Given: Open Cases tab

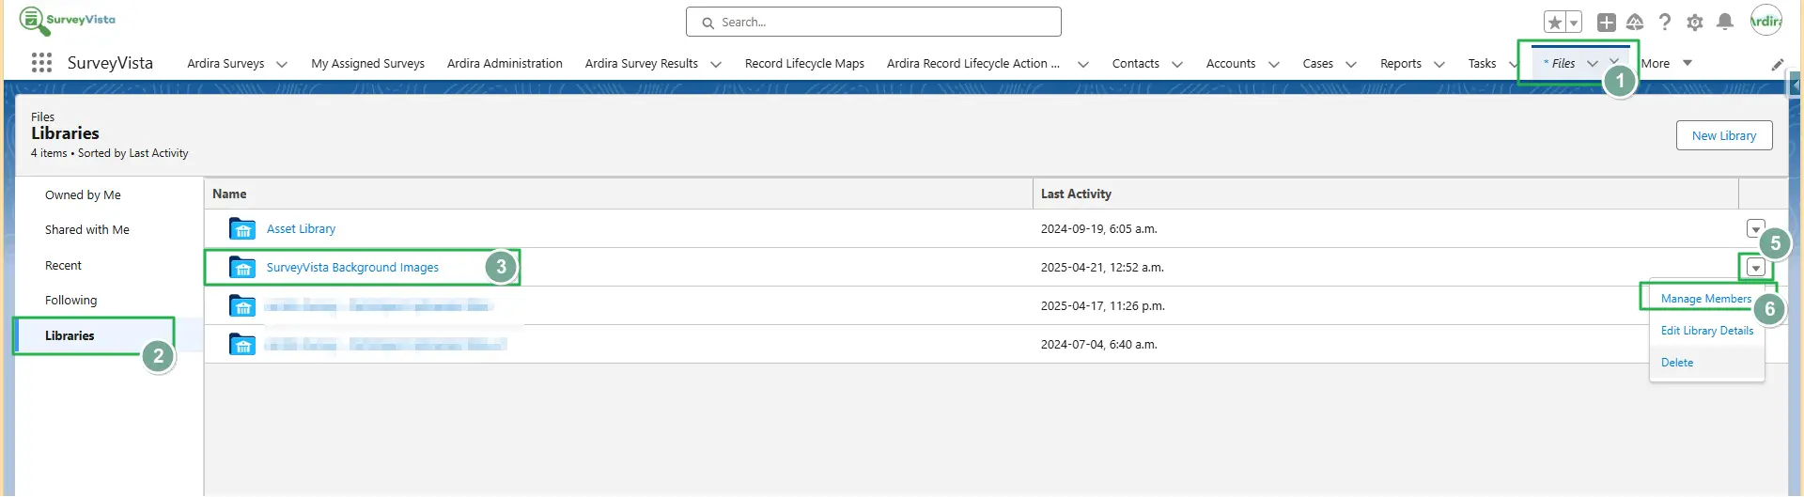Looking at the screenshot, I should [x=1317, y=64].
